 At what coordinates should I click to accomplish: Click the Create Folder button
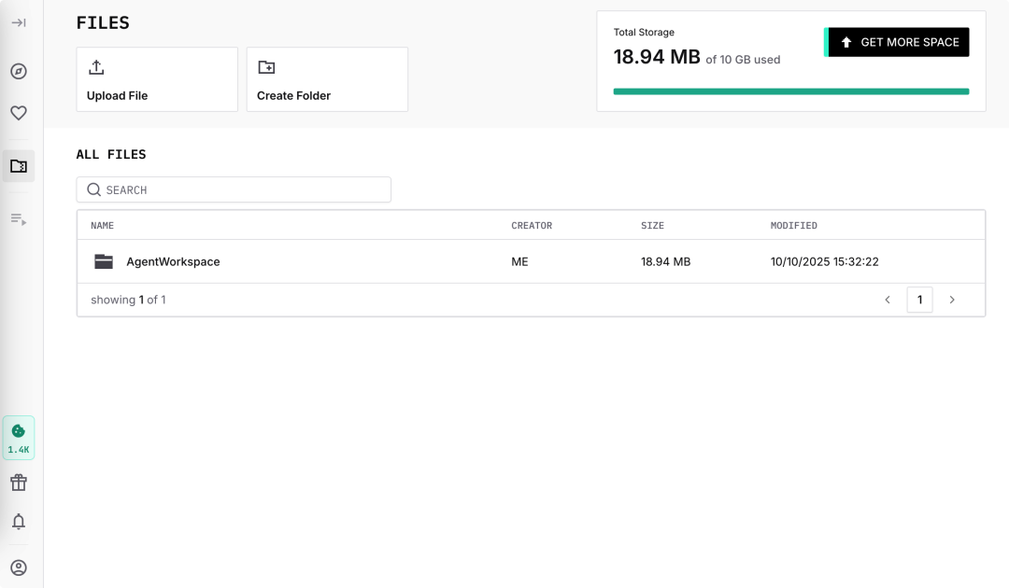click(327, 79)
